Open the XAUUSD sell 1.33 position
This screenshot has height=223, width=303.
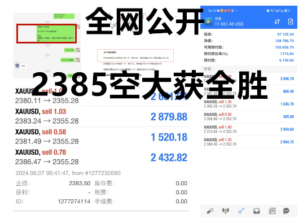(249, 142)
